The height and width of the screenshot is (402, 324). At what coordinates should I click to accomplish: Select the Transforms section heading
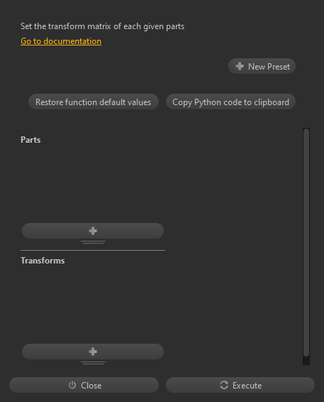tap(43, 261)
